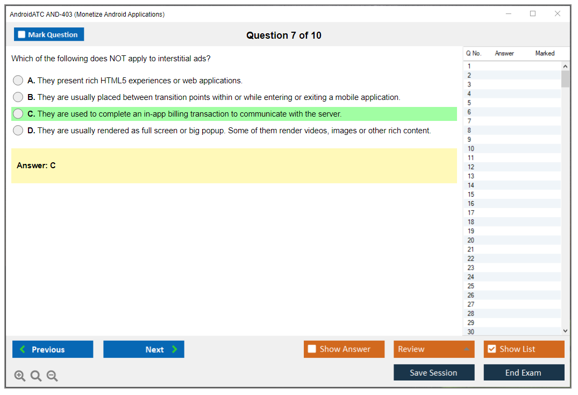Click the zoom out magnifier icon
Image resolution: width=578 pixels, height=395 pixels.
52,376
